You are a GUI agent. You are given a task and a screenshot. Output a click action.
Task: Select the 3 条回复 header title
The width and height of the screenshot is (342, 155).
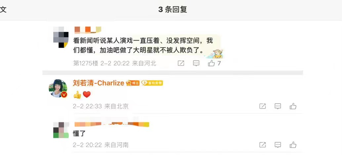(173, 10)
